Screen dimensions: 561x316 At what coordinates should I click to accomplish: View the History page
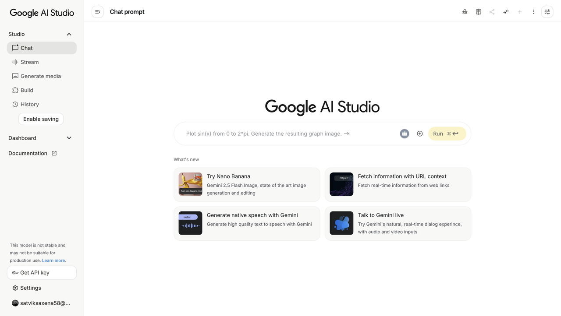pos(42,104)
